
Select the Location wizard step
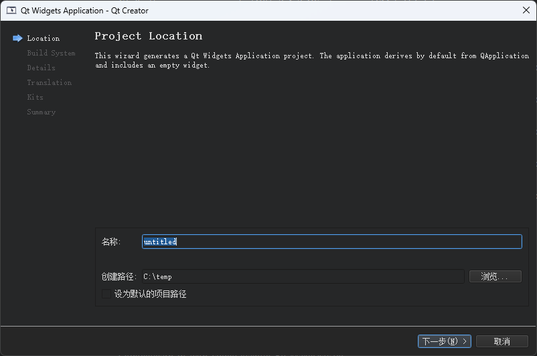pyautogui.click(x=44, y=39)
